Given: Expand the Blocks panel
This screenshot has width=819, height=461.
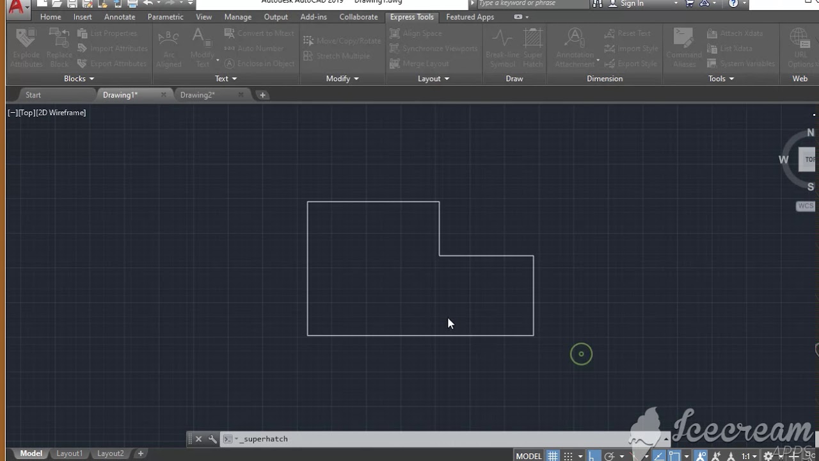Looking at the screenshot, I should coord(79,79).
